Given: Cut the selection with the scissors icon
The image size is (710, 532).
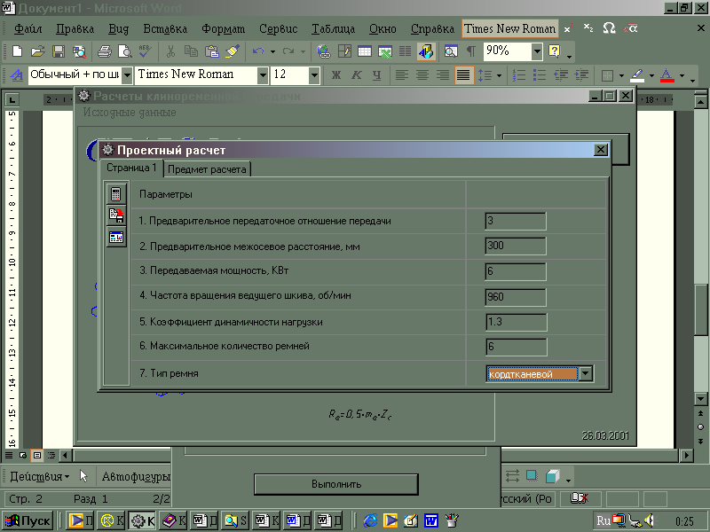Looking at the screenshot, I should (170, 51).
